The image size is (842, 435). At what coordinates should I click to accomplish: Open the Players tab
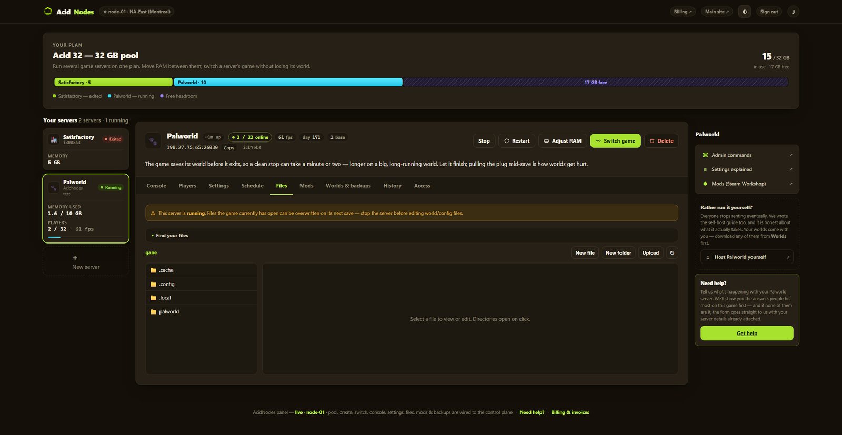point(187,186)
